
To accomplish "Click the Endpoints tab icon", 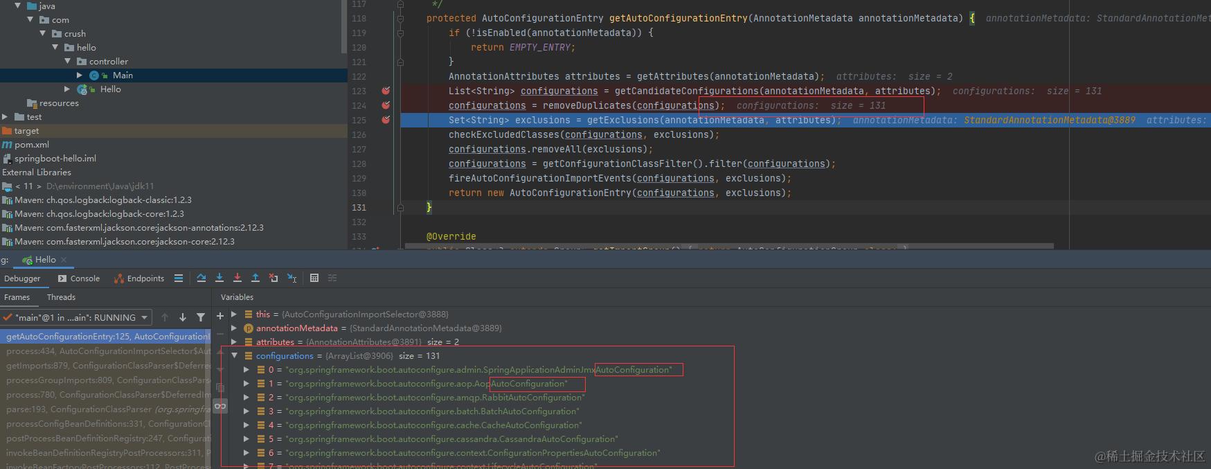I will [119, 278].
